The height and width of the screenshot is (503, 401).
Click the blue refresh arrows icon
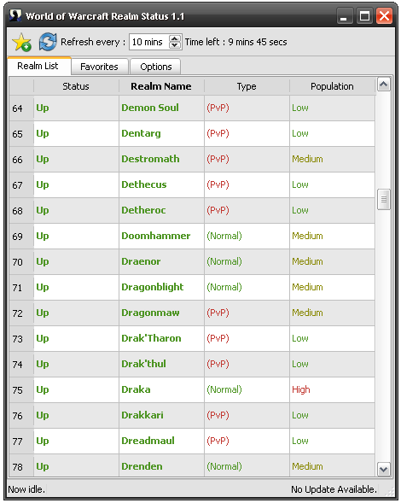[48, 42]
